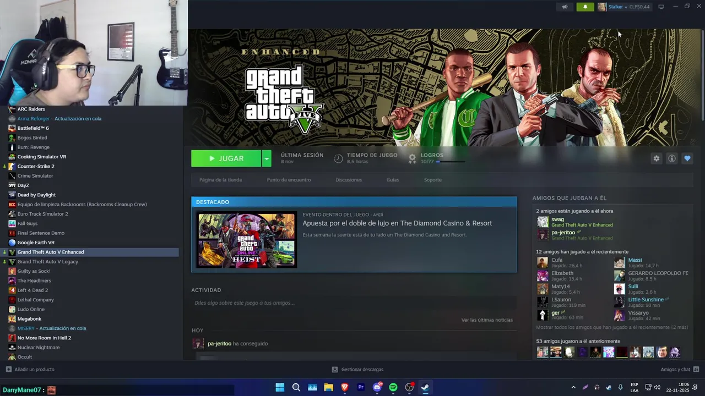
Task: Open Página de la tienda tab
Action: click(x=220, y=180)
